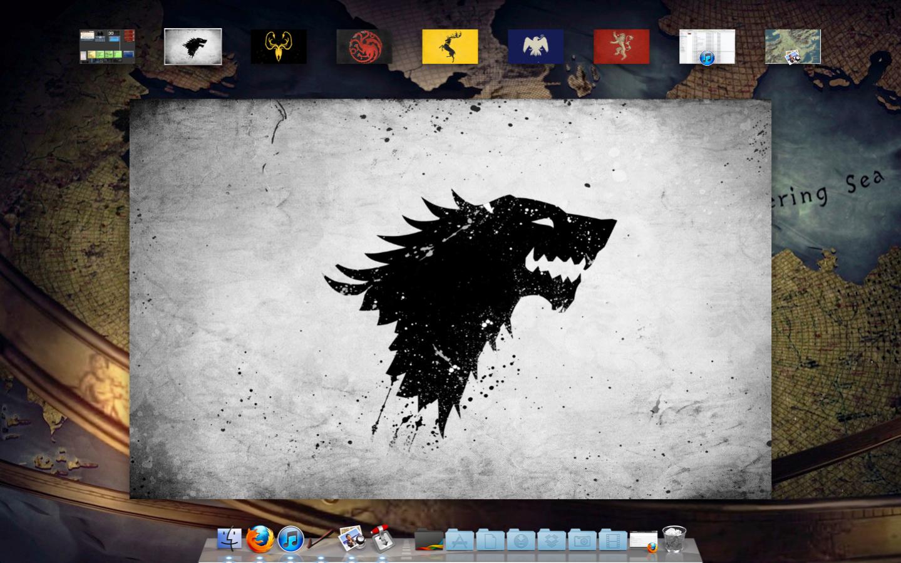Switch to the blue Arryn falcon desktop space

(x=535, y=46)
